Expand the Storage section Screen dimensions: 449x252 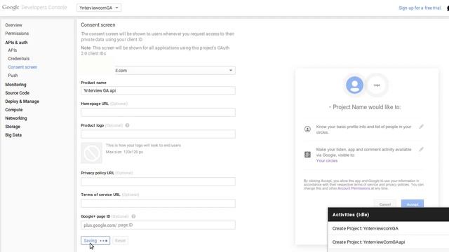pos(13,127)
